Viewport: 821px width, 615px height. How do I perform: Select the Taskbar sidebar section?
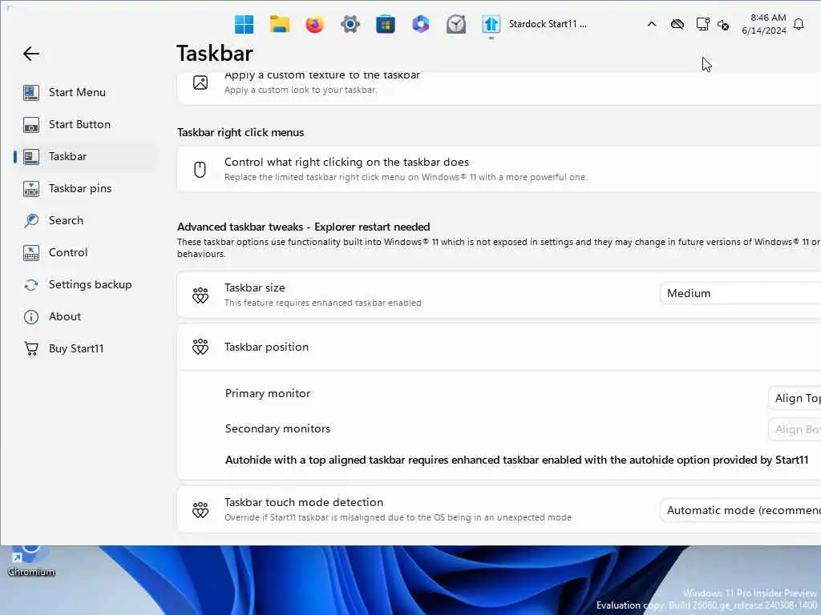click(84, 156)
